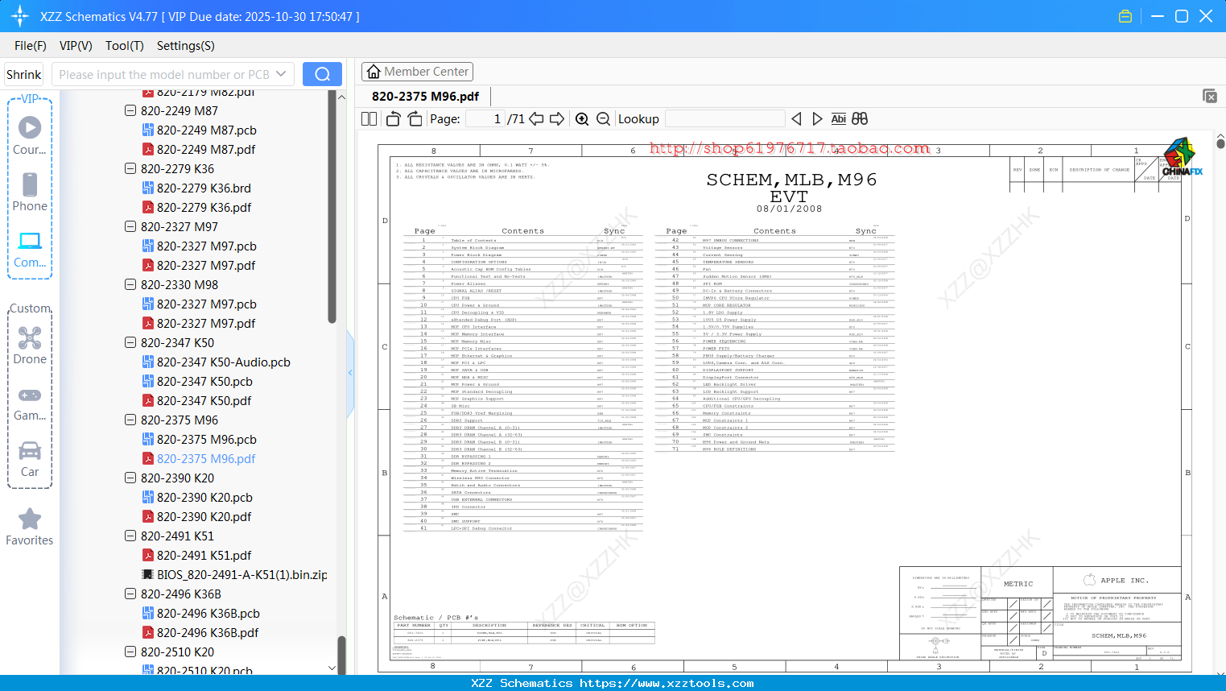
Task: Collapse the 820-2347 K50 folder
Action: (x=130, y=342)
